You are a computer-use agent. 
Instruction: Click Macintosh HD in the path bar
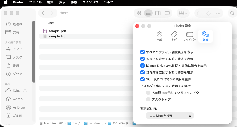[x=52, y=123]
